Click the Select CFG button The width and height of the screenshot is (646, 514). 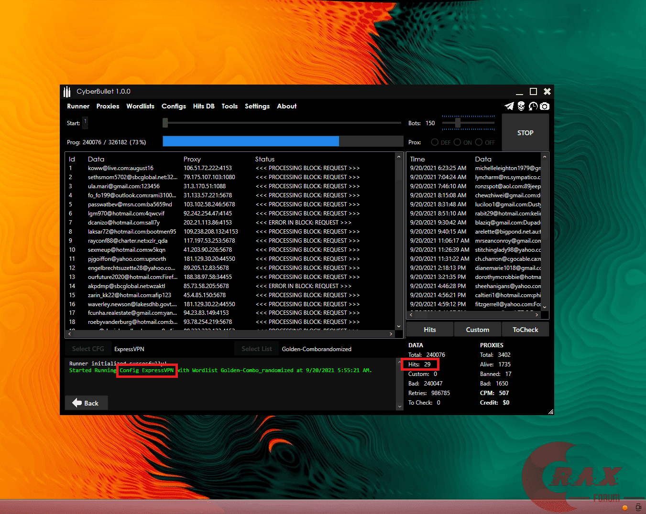(88, 349)
